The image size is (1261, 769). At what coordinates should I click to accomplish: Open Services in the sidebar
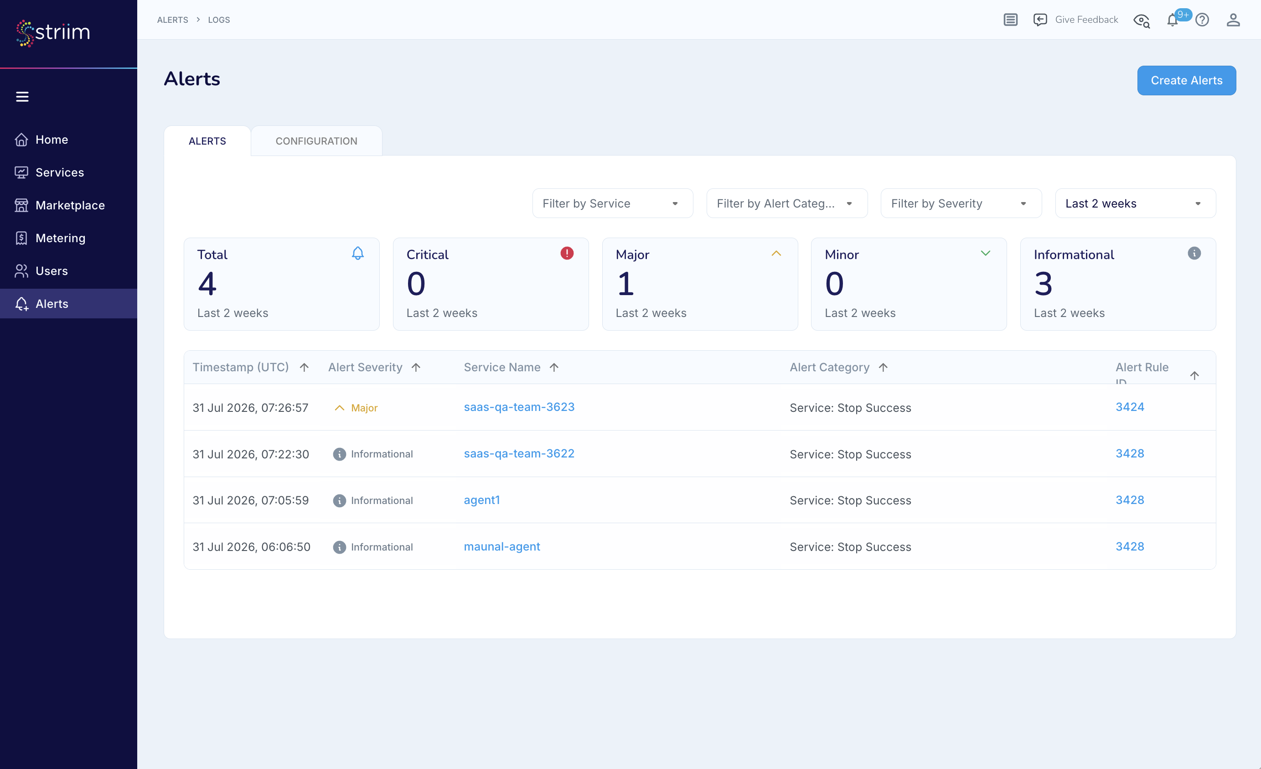68,172
